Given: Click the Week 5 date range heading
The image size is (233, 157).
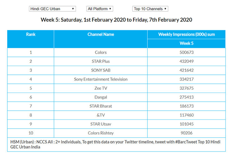Looking at the screenshot, I should pos(116,20).
